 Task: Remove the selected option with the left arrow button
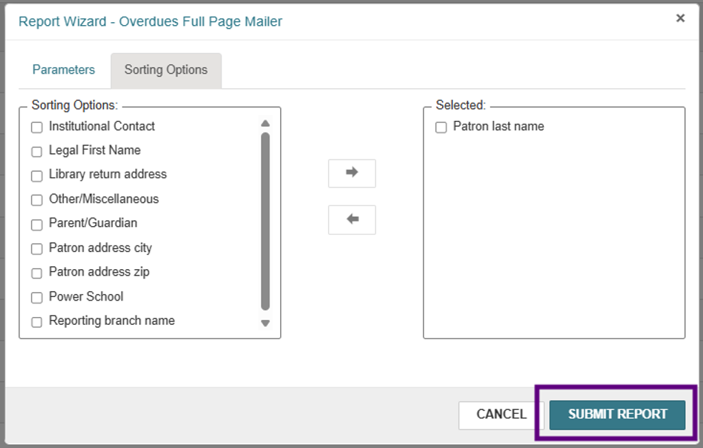pos(352,220)
